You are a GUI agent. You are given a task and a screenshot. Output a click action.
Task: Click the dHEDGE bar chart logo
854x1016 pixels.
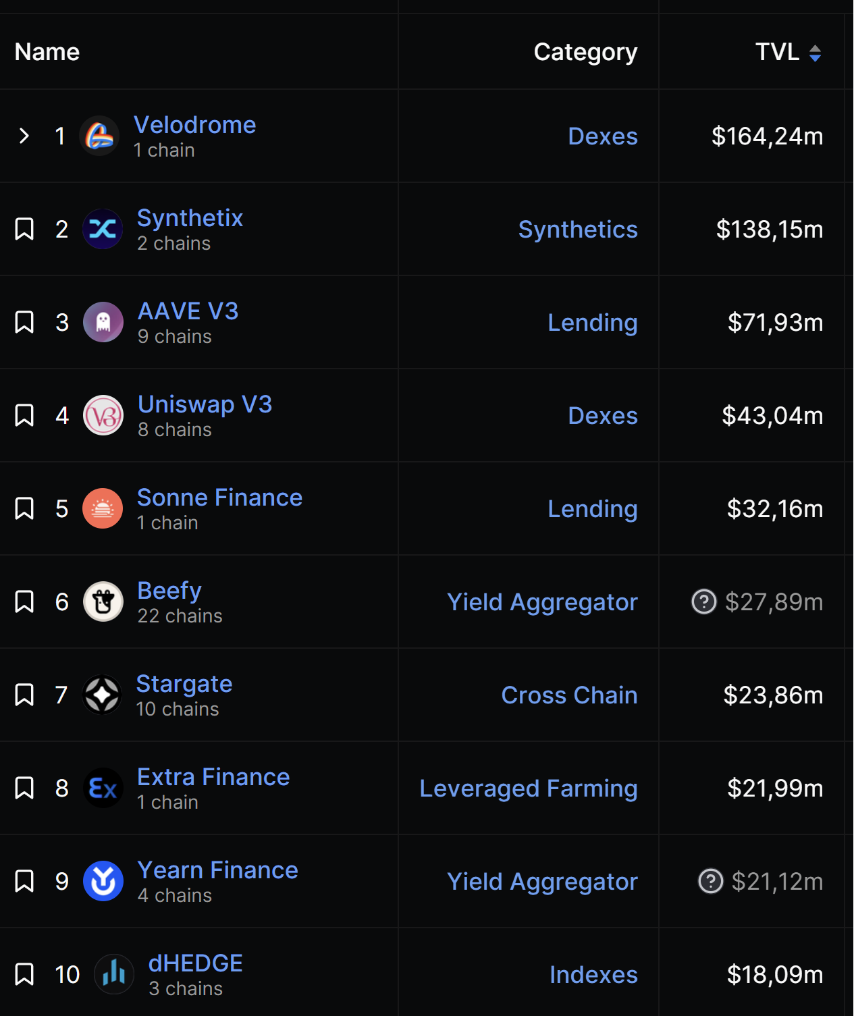pyautogui.click(x=114, y=974)
